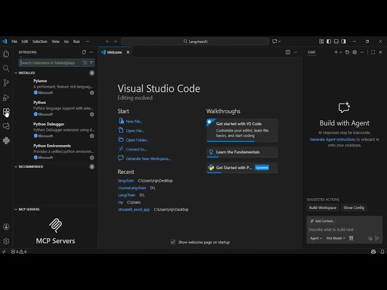Open the Pick Model dropdown
The width and height of the screenshot is (387, 290).
(336, 238)
